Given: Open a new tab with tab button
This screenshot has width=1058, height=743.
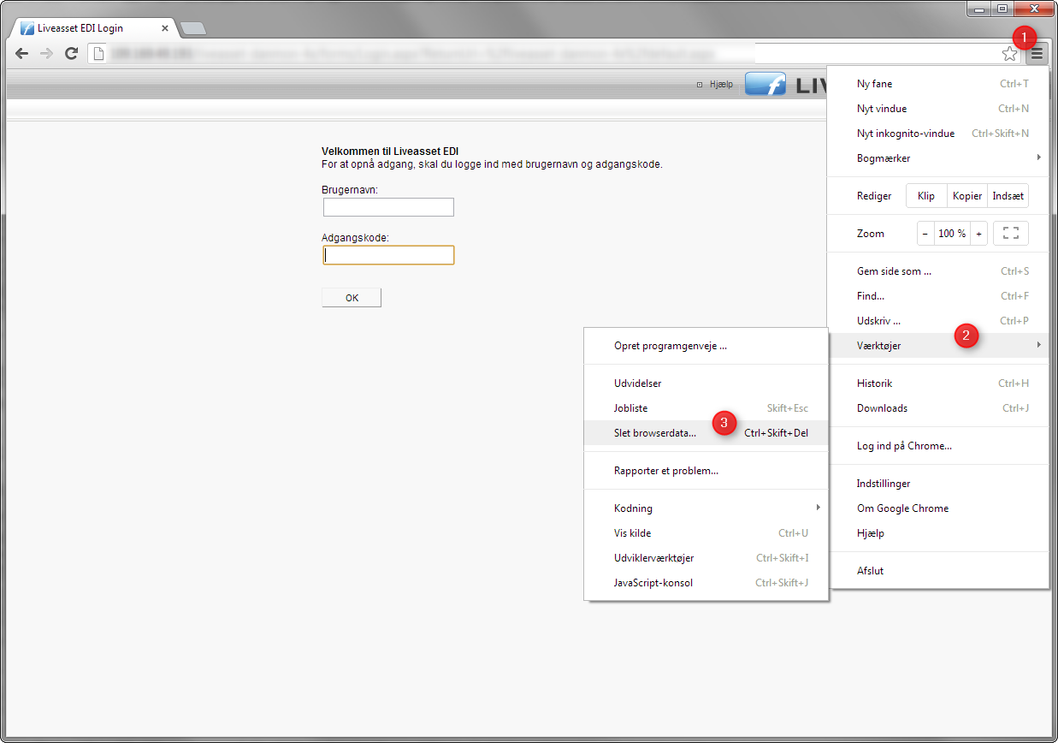Looking at the screenshot, I should click(193, 28).
